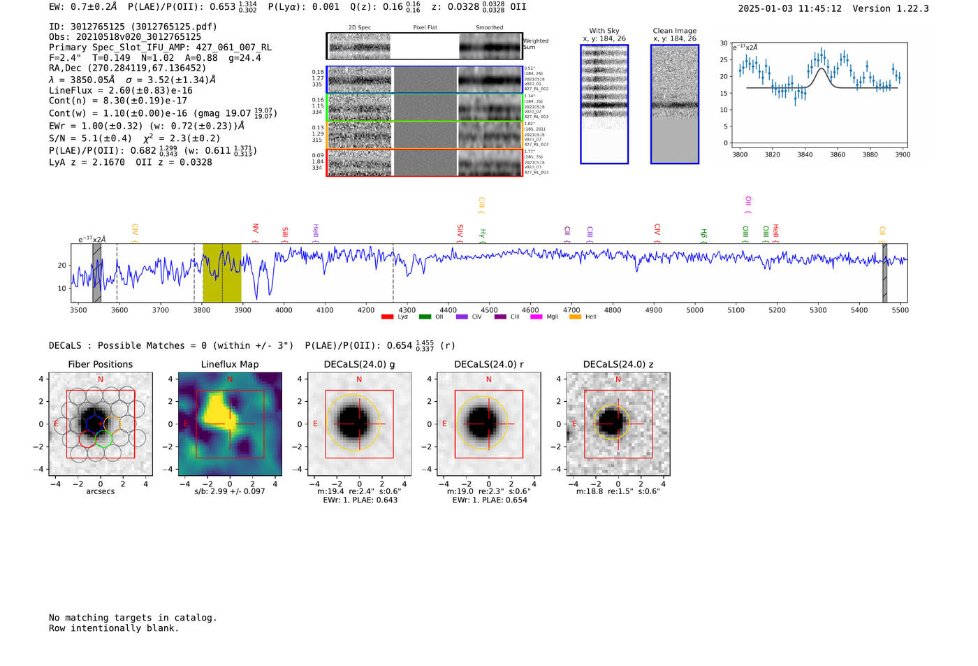The width and height of the screenshot is (978, 666).
Task: Click the green Hβ line label
Action: tap(704, 234)
